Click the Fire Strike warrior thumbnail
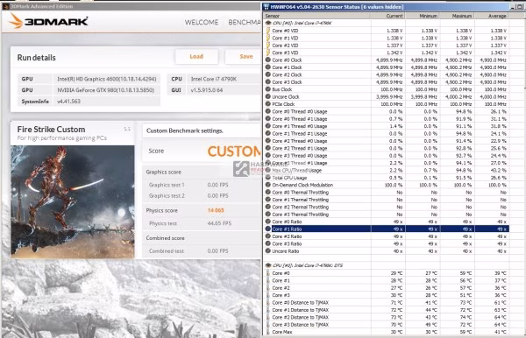The height and width of the screenshot is (338, 526). click(73, 201)
